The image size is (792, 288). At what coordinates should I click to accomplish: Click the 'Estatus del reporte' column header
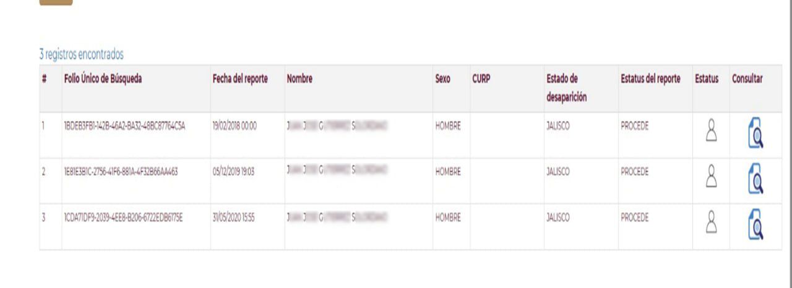pyautogui.click(x=650, y=79)
